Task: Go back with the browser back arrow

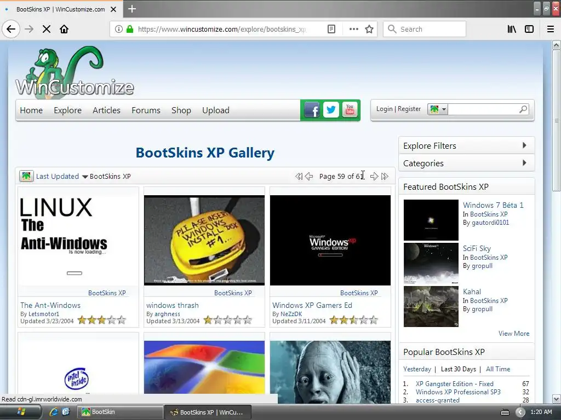Action: pos(11,29)
